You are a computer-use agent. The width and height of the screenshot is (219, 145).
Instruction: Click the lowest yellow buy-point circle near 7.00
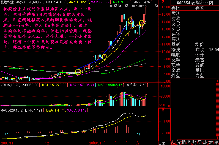pos(78,72)
